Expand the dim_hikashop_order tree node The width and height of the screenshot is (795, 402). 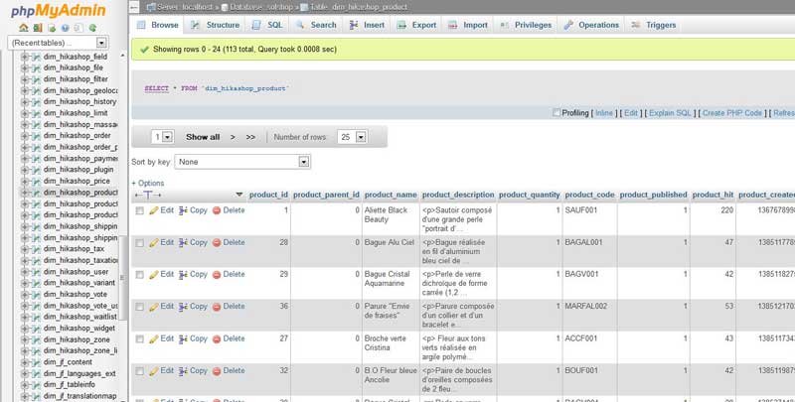click(x=24, y=136)
